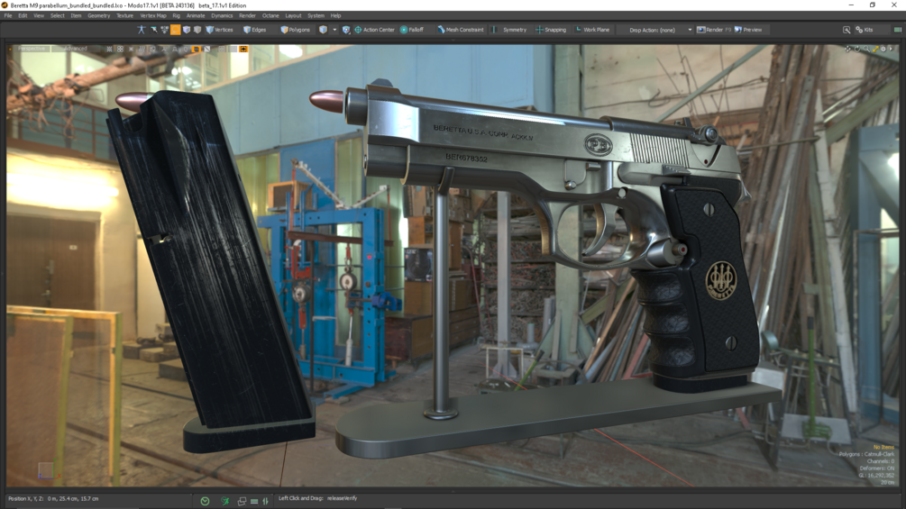Click the highlighted orange selection mode icon

pyautogui.click(x=175, y=30)
